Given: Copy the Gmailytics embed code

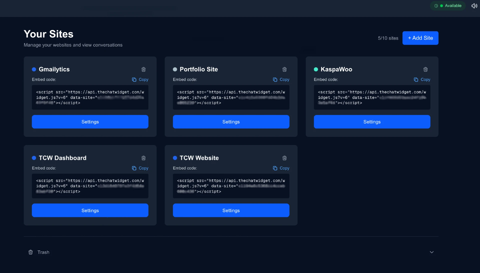Looking at the screenshot, I should click(140, 79).
